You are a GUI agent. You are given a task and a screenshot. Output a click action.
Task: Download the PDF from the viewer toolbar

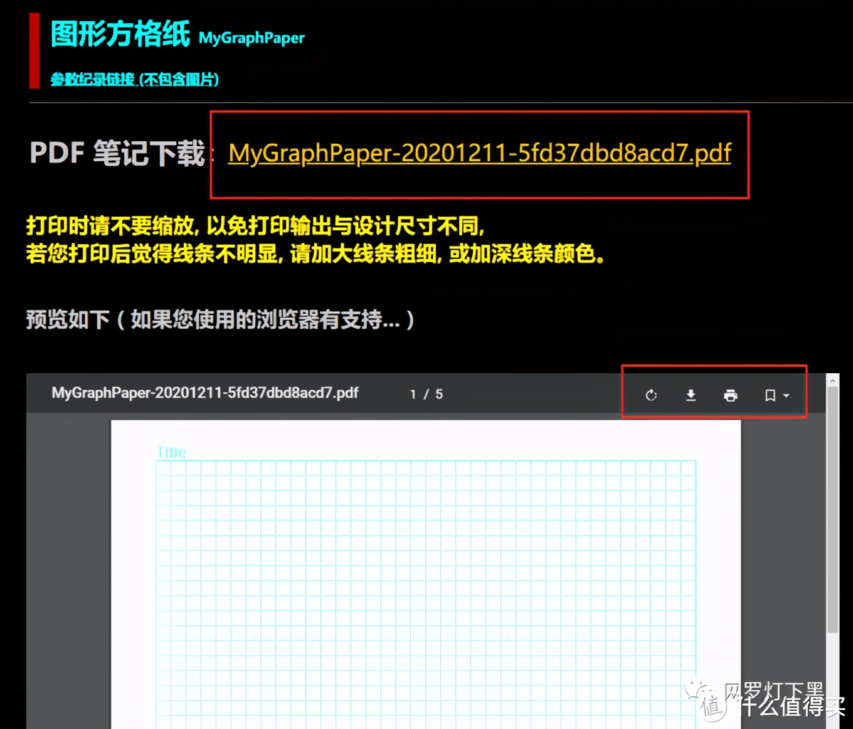click(691, 395)
